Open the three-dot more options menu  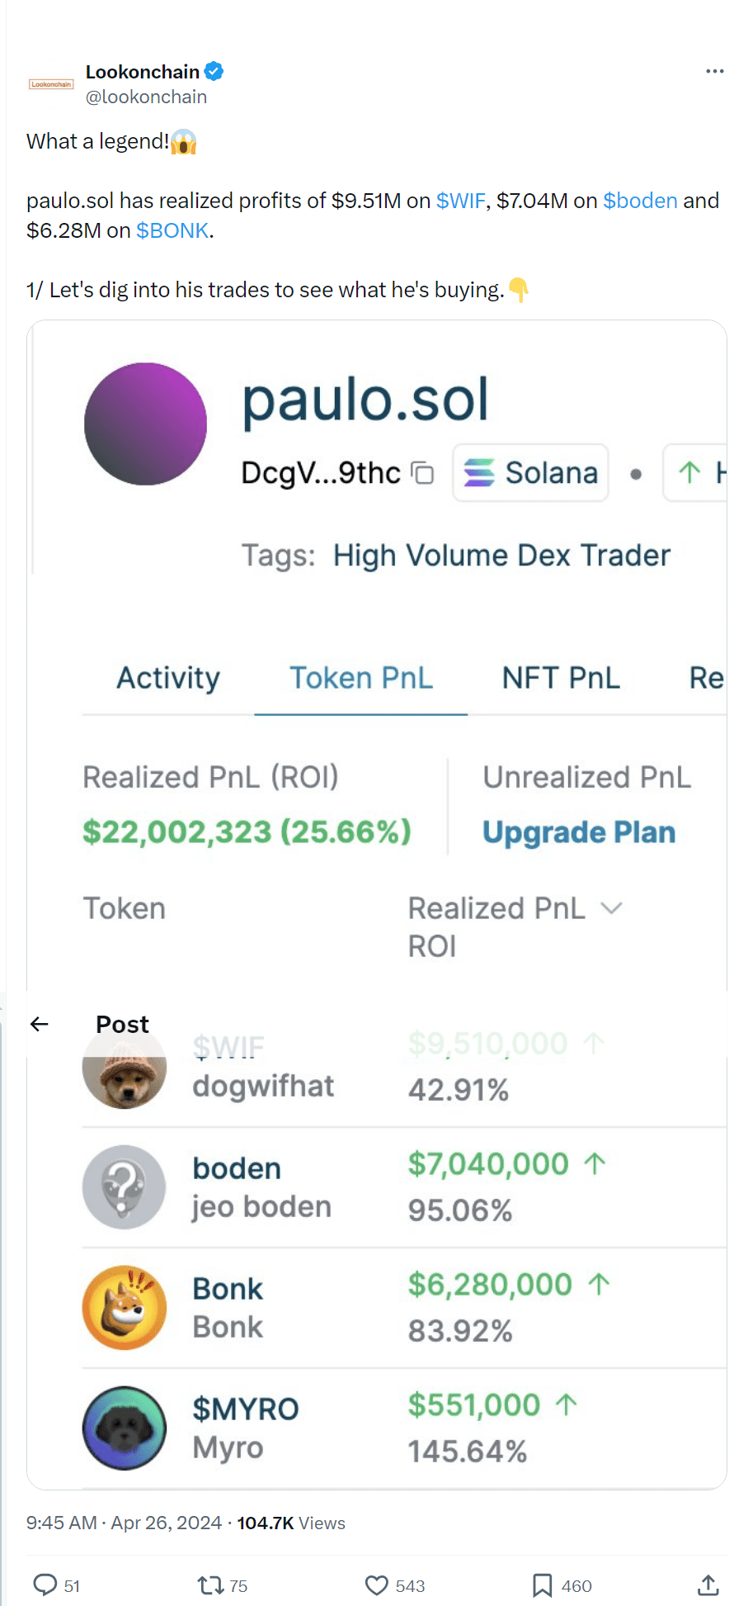click(x=714, y=72)
